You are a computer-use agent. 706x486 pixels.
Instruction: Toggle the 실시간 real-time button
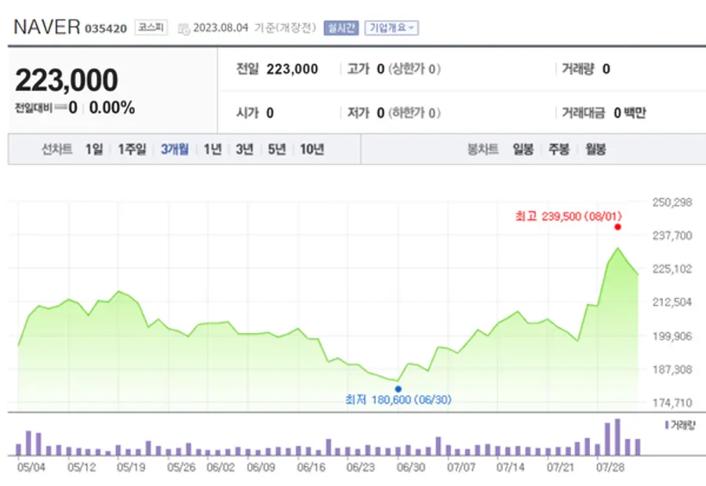pos(341,27)
